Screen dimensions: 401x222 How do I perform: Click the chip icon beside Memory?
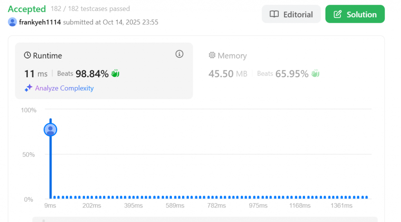coord(212,56)
